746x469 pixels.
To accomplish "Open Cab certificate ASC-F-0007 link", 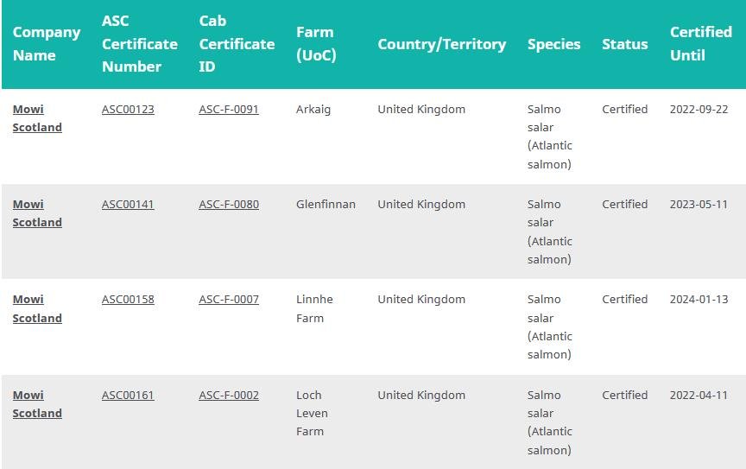I will coord(229,300).
